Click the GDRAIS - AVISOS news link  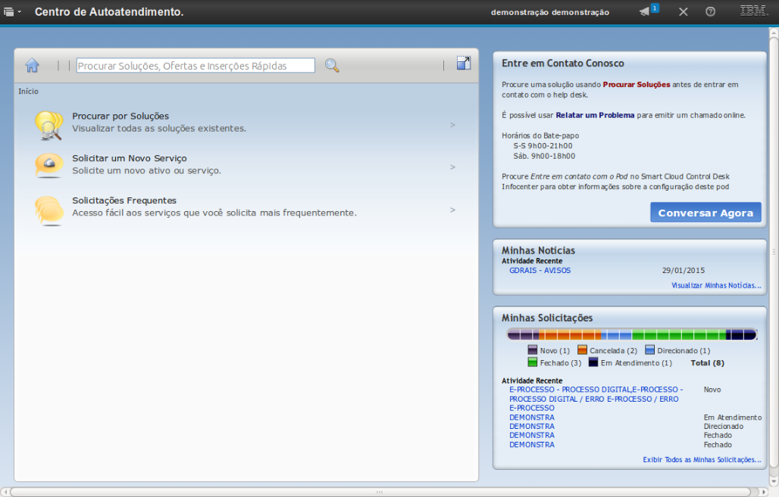coord(540,270)
